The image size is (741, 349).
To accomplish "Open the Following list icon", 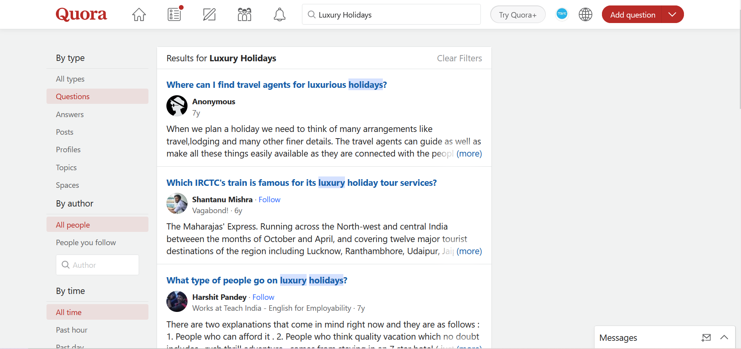I will pos(175,14).
